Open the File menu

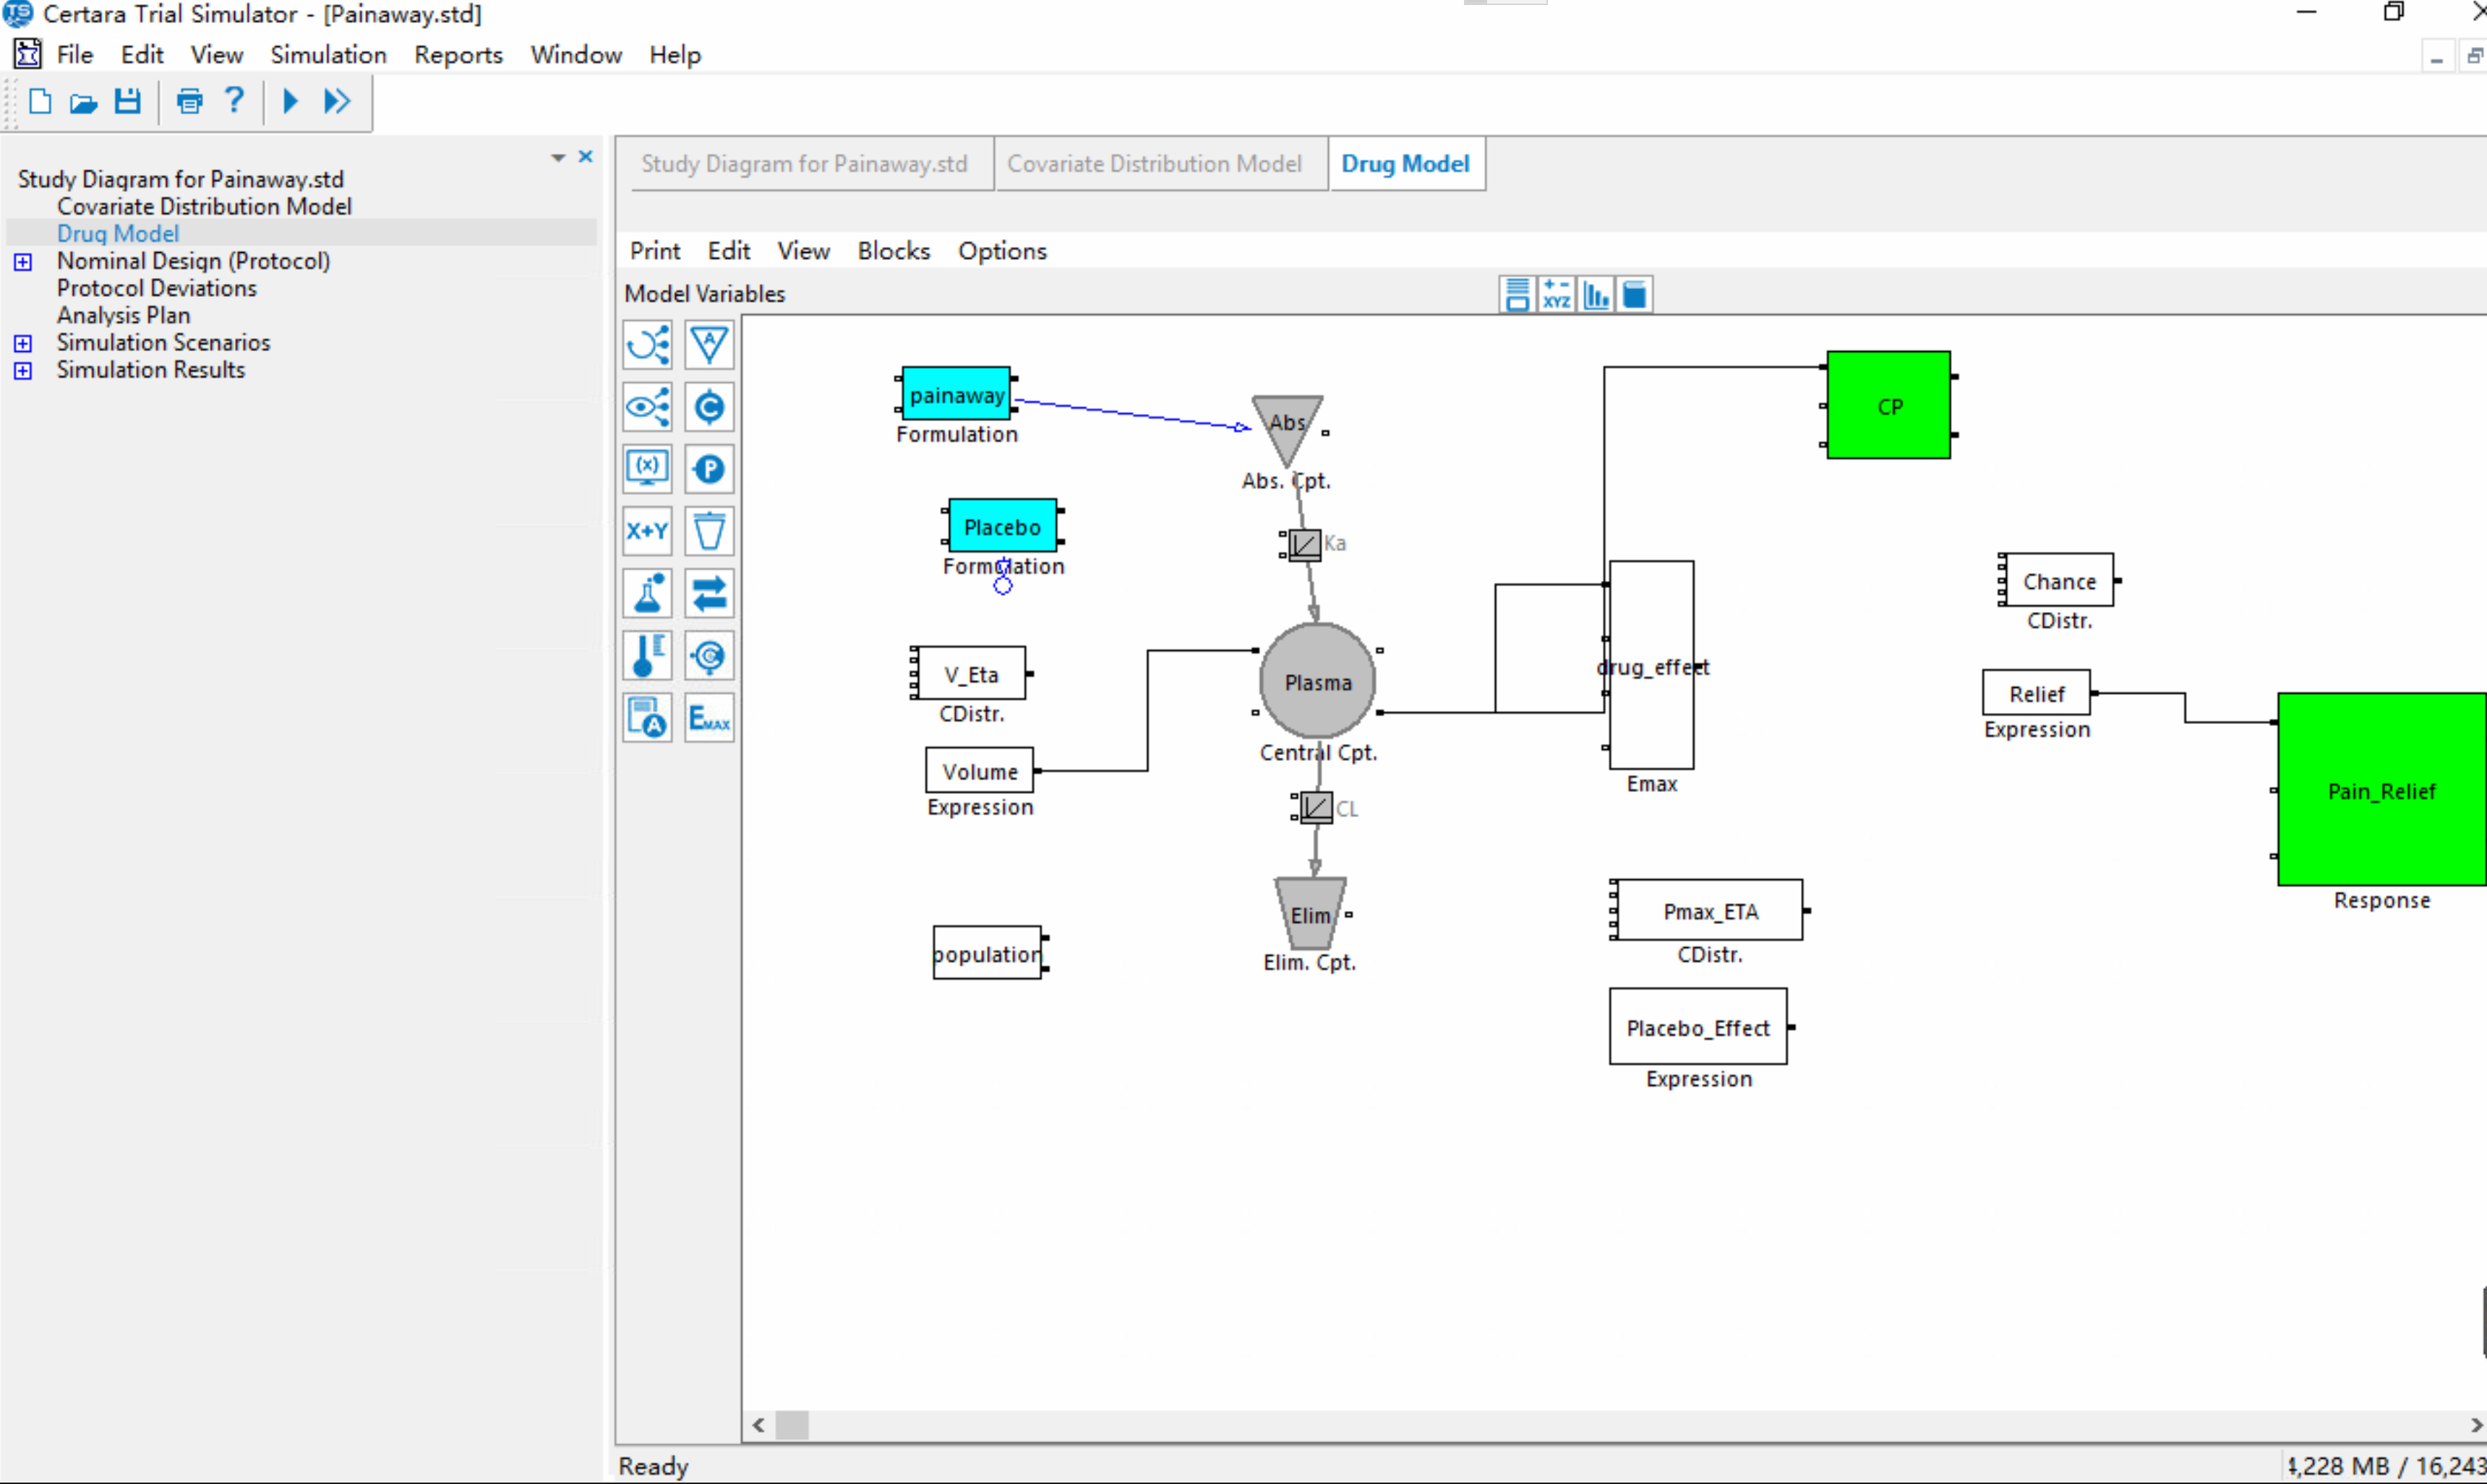coord(75,55)
